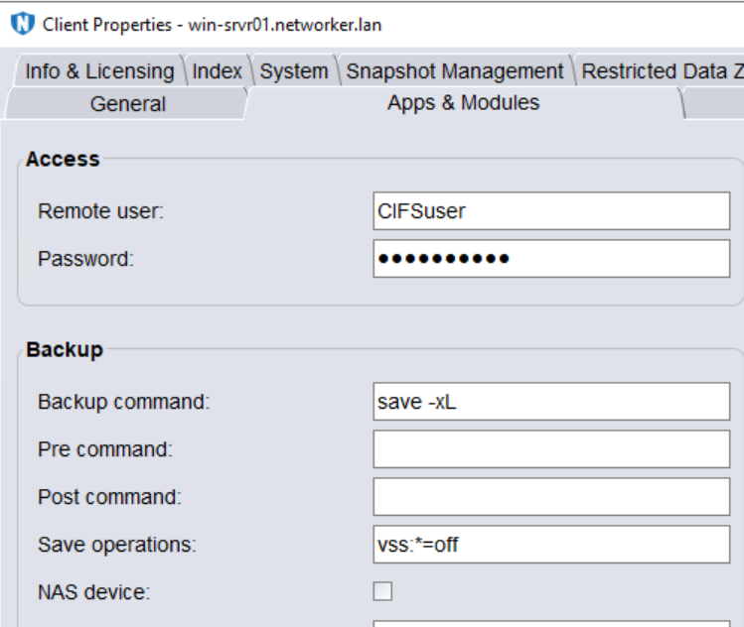Open the cut-off tab right of Apps & Modules

click(717, 103)
